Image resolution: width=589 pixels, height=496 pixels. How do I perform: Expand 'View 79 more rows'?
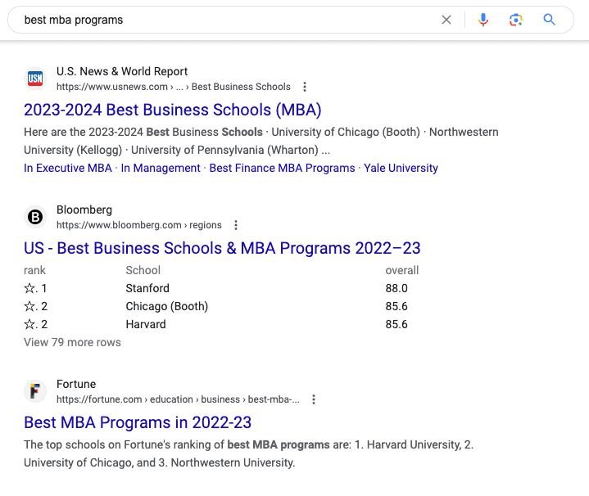pyautogui.click(x=72, y=342)
